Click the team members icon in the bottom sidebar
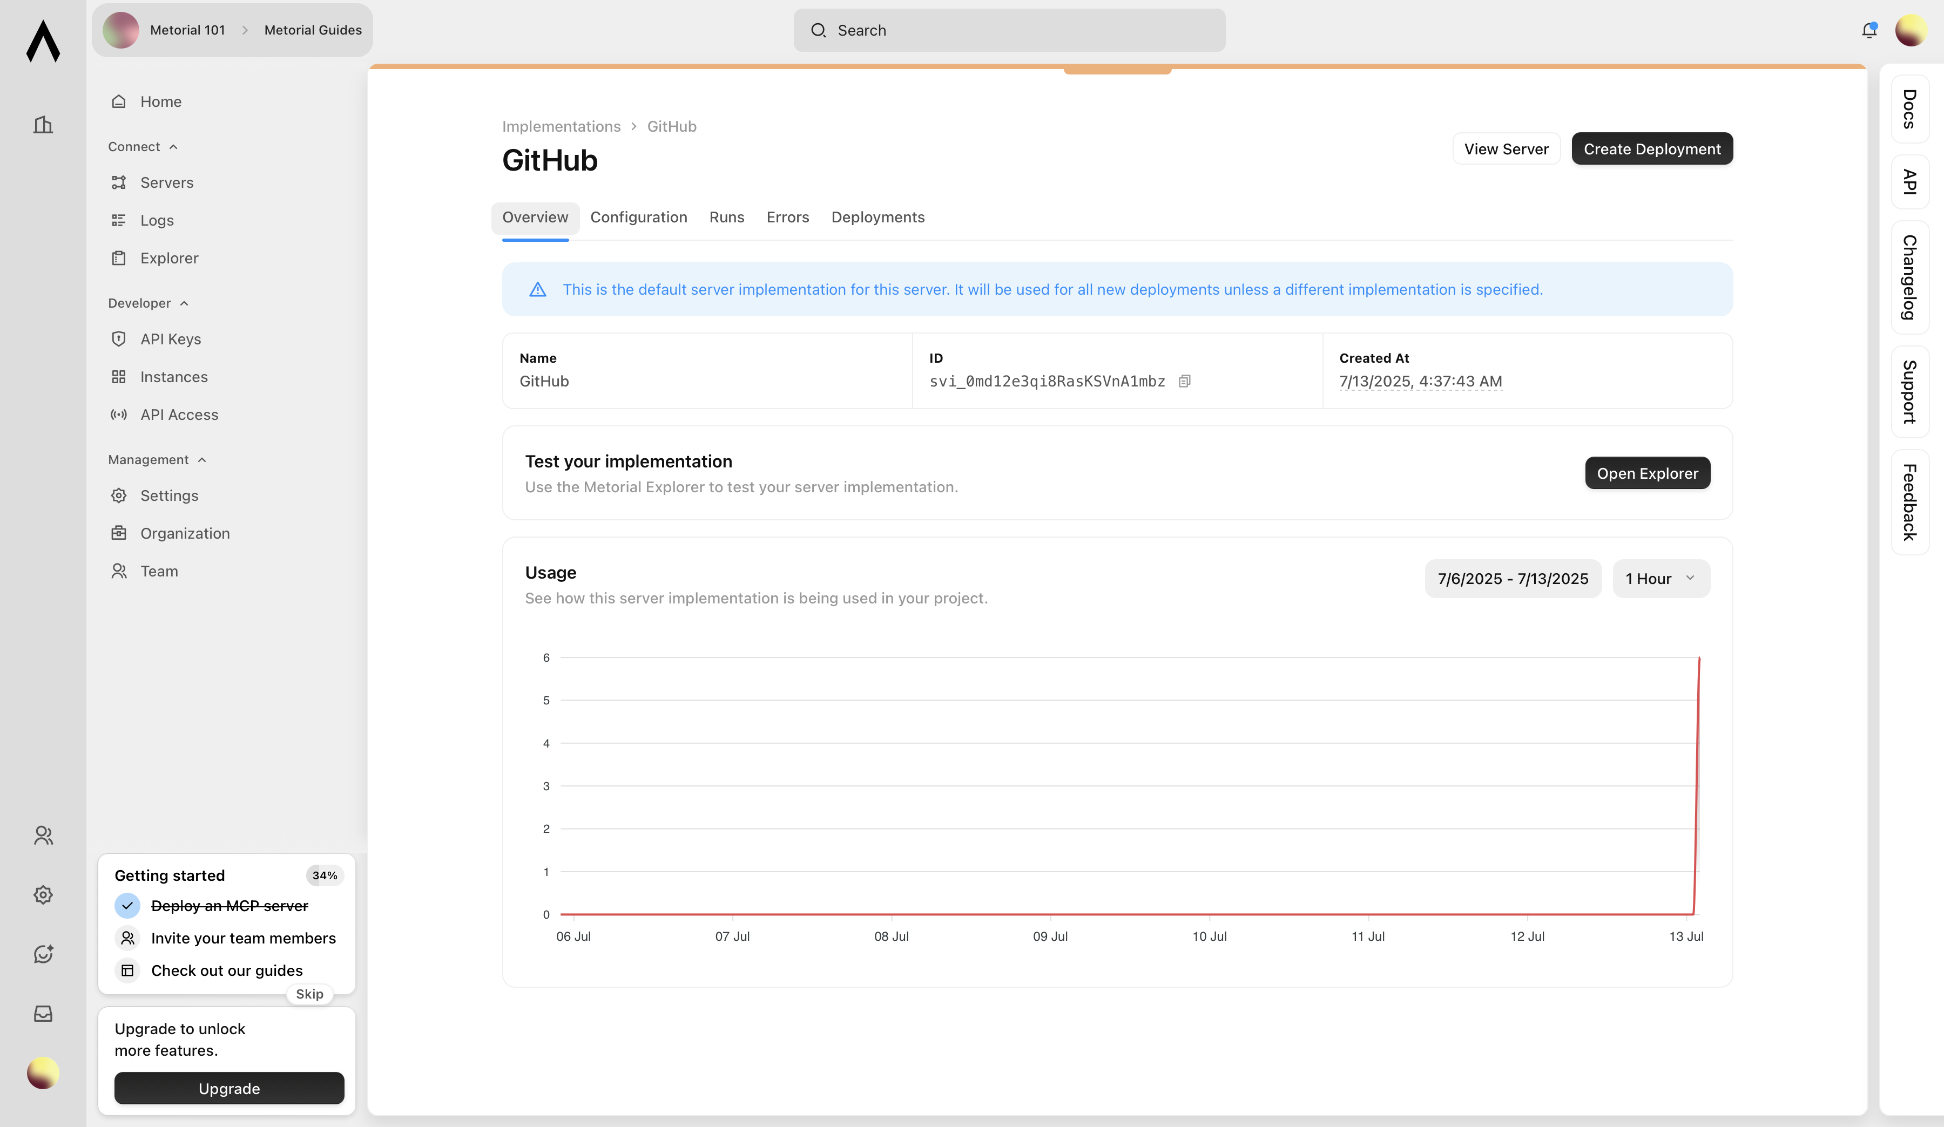 coord(43,835)
